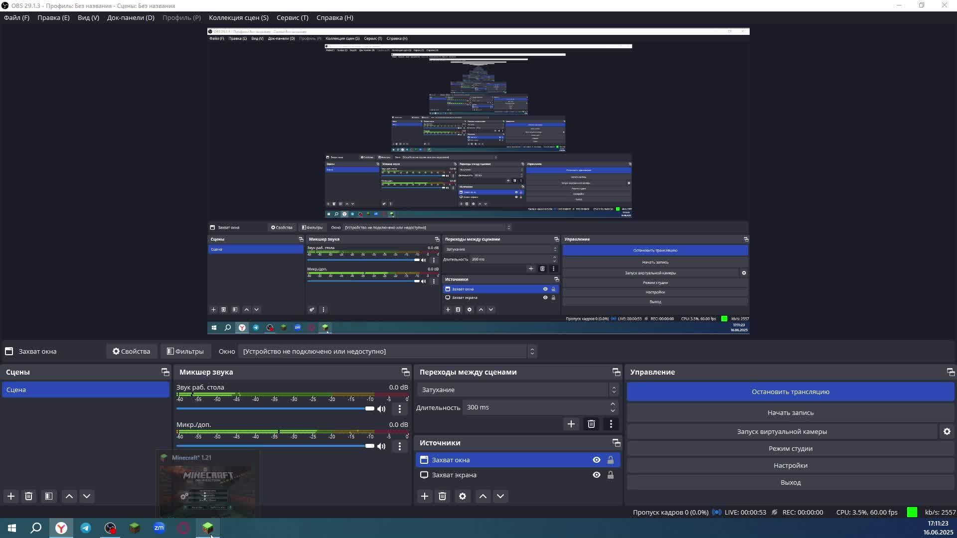957x538 pixels.
Task: Hide the Захват окна source
Action: [596, 460]
